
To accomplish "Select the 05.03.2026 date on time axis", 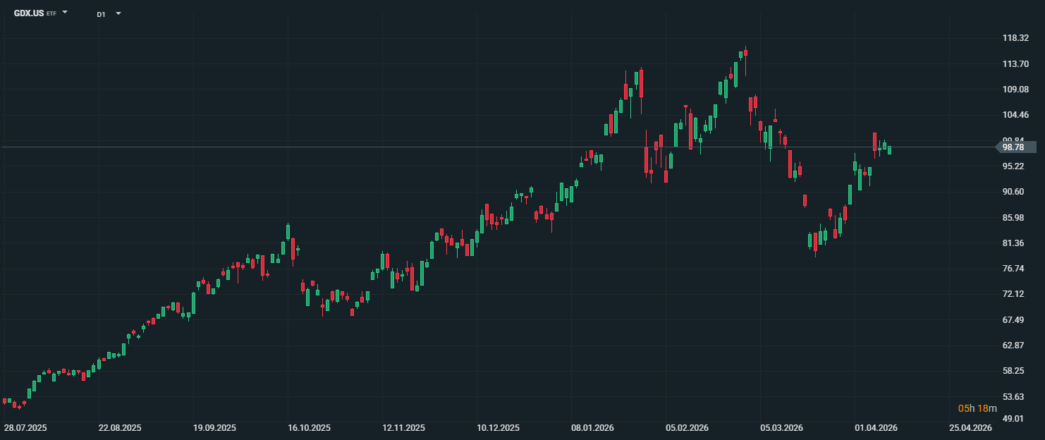I will pyautogui.click(x=782, y=428).
